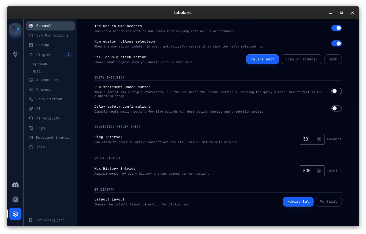The height and width of the screenshot is (234, 366).
Task: Click the Backup archive icon
Action: click(31, 45)
